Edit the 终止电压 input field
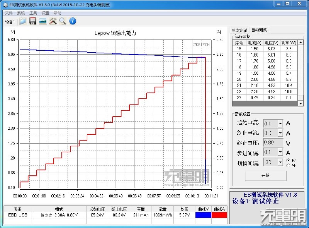 (x=273, y=142)
